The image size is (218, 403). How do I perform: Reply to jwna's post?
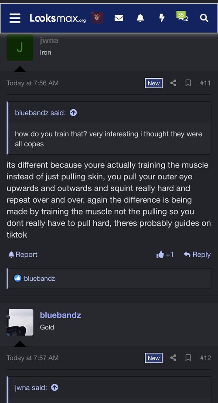[197, 255]
